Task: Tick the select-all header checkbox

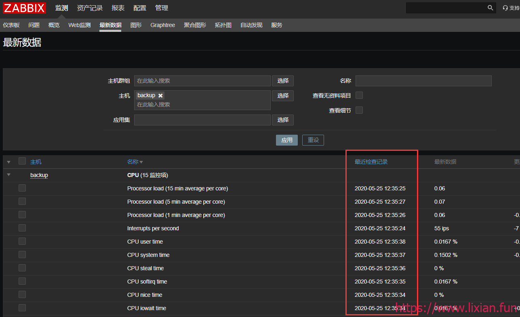Action: coord(22,161)
